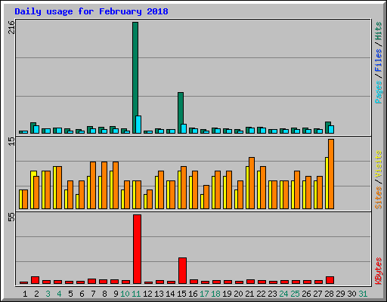Image resolution: width=387 pixels, height=302 pixels.
Task: Click day label 13 on the x-axis
Action: coord(159,294)
